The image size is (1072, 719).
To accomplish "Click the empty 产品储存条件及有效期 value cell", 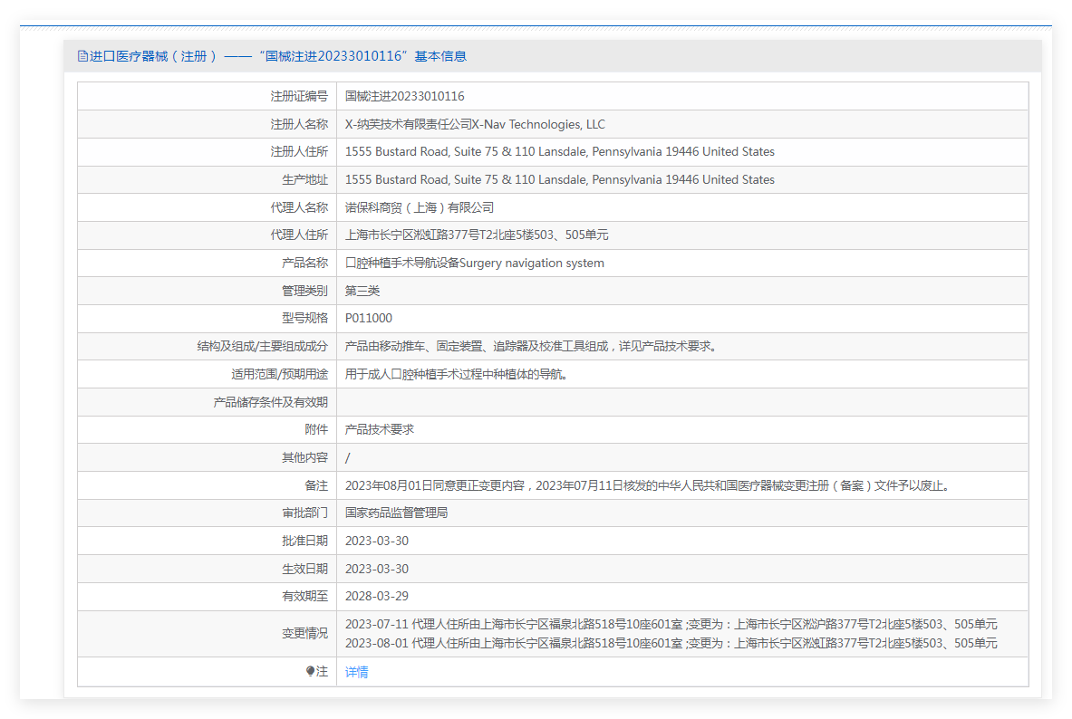I will (x=681, y=402).
